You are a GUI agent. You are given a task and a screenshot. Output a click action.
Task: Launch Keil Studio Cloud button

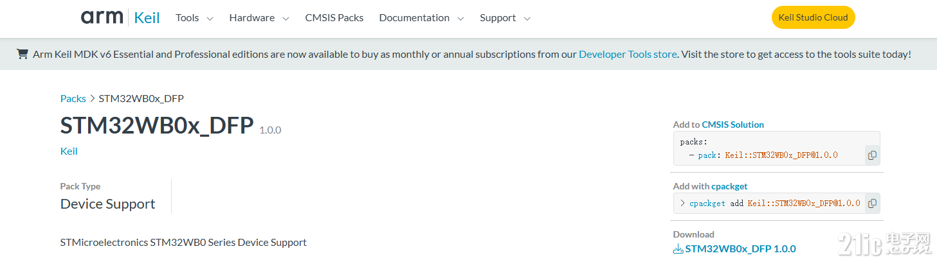click(813, 17)
